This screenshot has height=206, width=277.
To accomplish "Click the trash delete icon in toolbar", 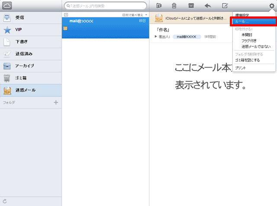I will (x=174, y=6).
